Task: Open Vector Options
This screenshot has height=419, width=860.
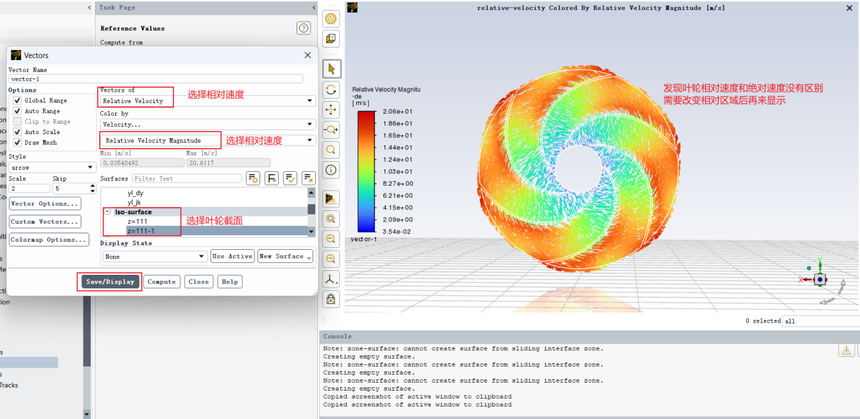Action: [x=45, y=204]
